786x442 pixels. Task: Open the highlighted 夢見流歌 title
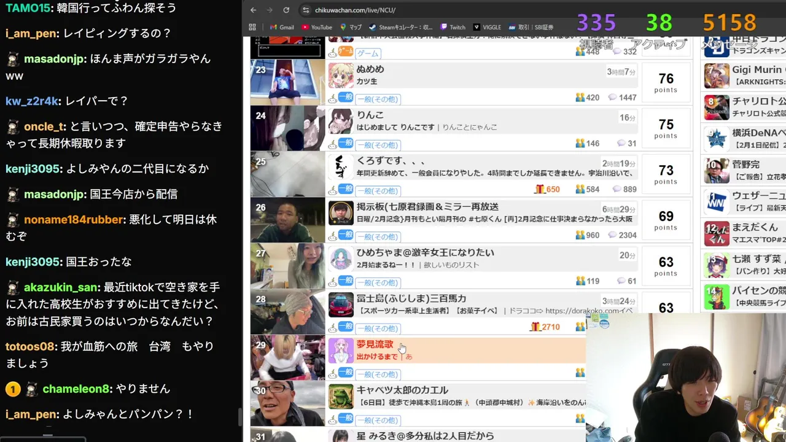(375, 344)
